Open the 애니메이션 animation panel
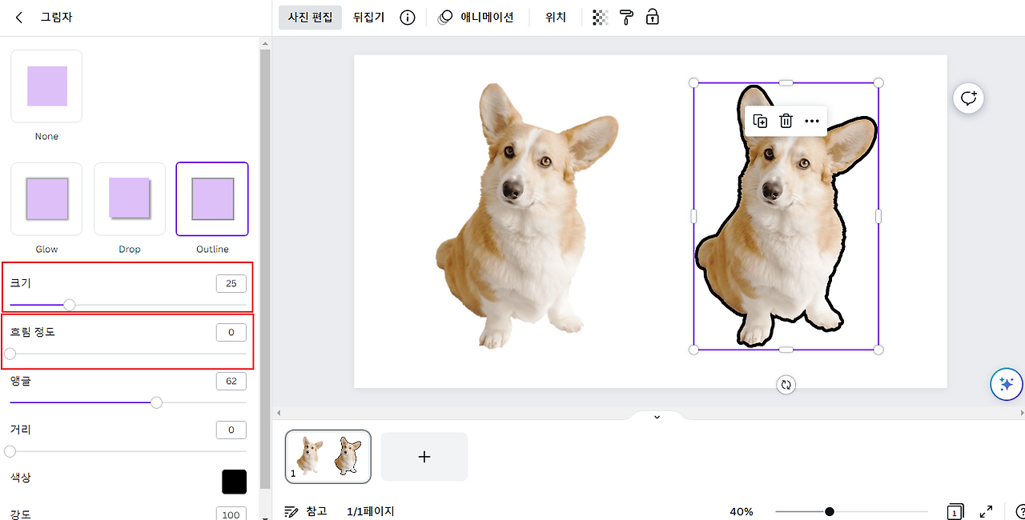This screenshot has height=520, width=1025. (476, 17)
